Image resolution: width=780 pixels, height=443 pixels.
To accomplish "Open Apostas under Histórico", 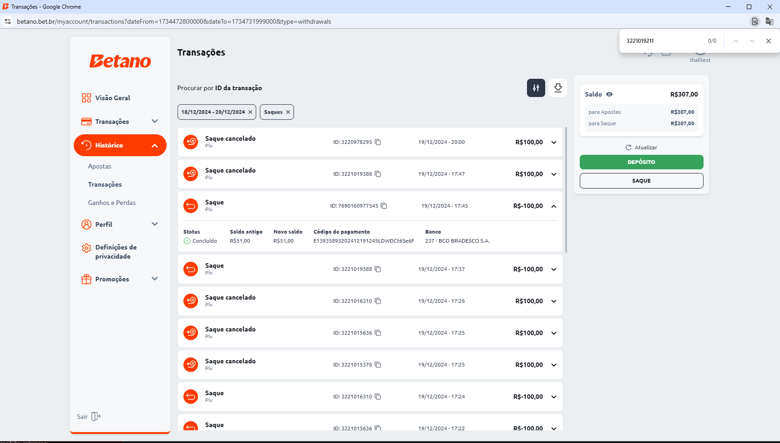I will tap(100, 166).
